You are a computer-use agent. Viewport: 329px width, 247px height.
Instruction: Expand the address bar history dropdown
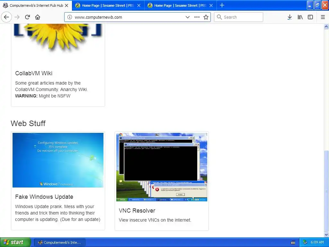188,17
